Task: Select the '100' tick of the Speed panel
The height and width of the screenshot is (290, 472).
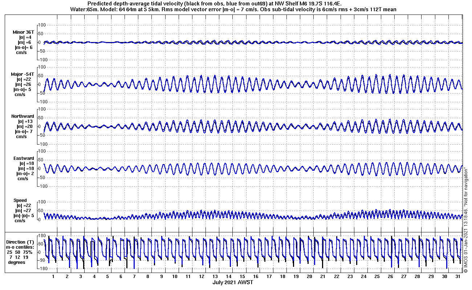Action: coord(41,202)
